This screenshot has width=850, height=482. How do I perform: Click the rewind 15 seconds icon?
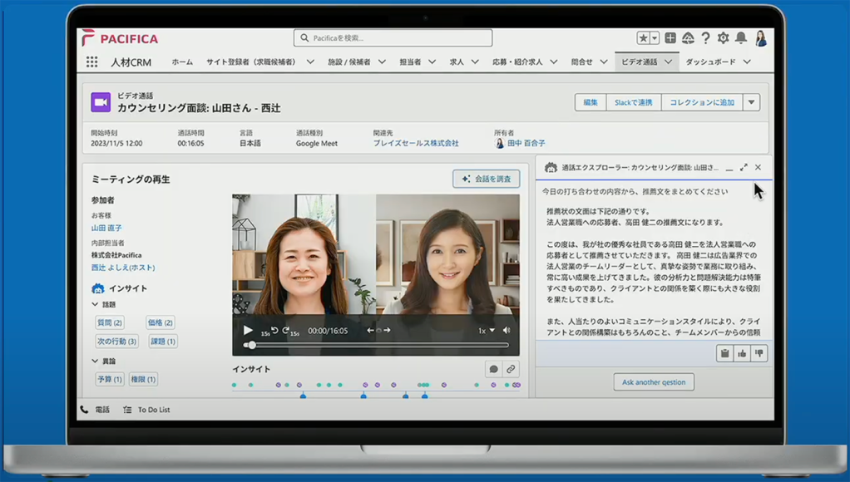click(x=274, y=330)
